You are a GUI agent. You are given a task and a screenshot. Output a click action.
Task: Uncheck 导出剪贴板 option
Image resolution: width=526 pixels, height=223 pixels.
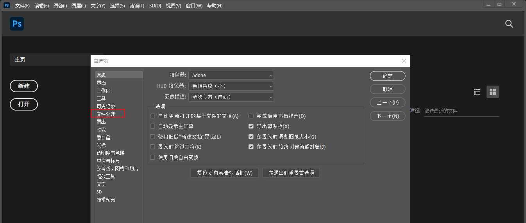tap(251, 126)
